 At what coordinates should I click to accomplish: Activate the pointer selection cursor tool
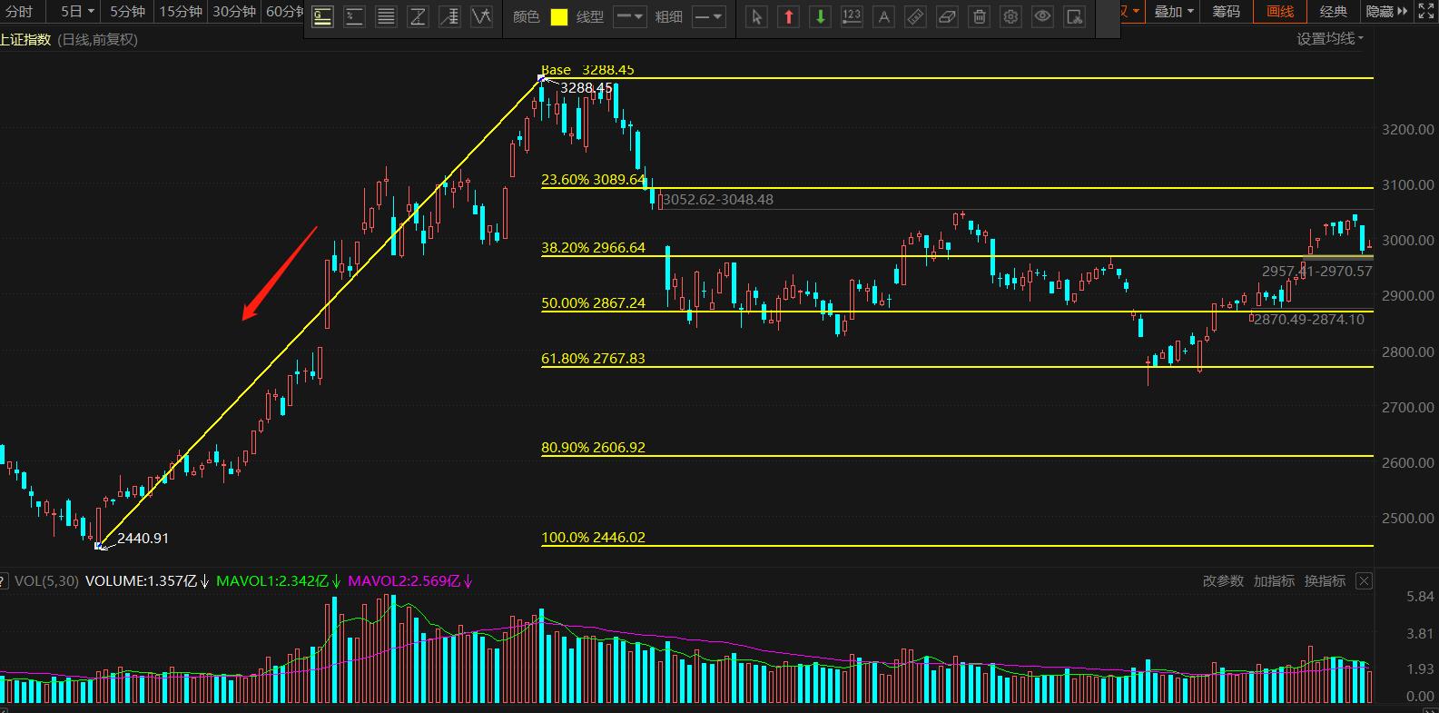click(756, 16)
